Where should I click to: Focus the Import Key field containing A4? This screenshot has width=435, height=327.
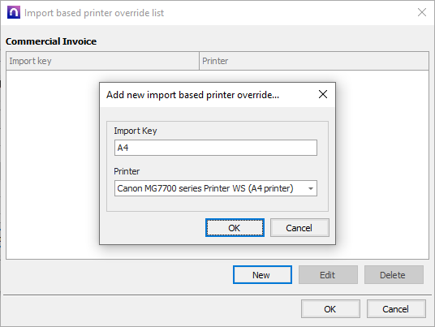click(216, 148)
